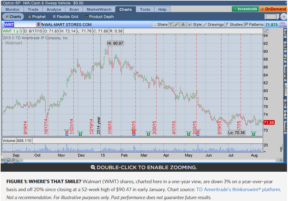Click the red 71.88 last price label
This screenshot has width=288, height=201.
point(269,122)
